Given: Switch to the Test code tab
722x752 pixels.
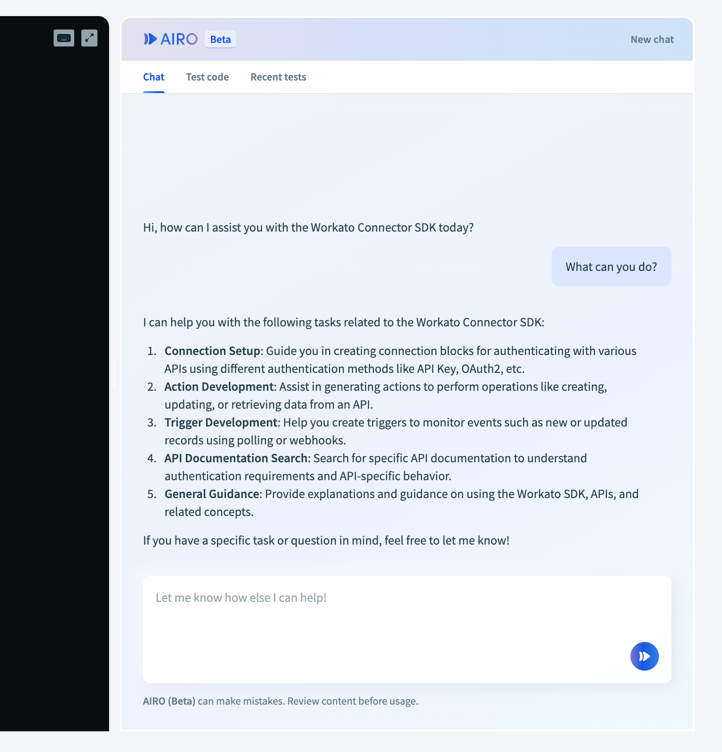Looking at the screenshot, I should pyautogui.click(x=207, y=77).
